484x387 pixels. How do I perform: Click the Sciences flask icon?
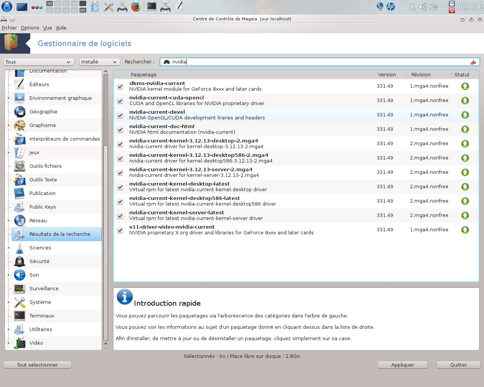pyautogui.click(x=20, y=248)
